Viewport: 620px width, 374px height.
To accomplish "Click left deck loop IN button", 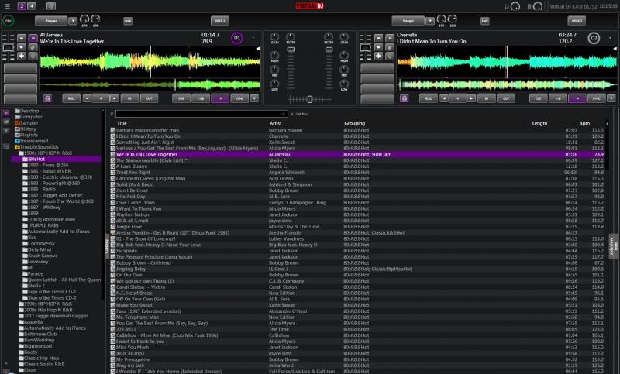I will click(129, 98).
